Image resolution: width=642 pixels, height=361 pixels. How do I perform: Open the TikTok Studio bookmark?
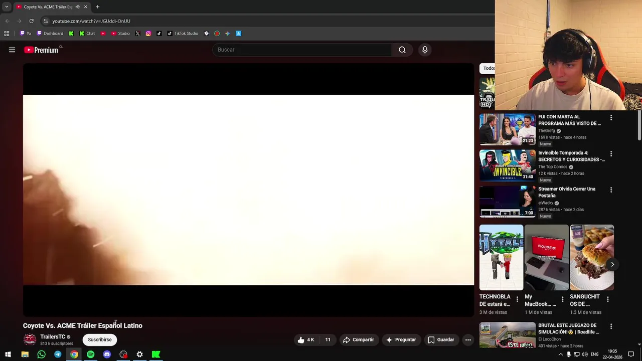point(183,34)
